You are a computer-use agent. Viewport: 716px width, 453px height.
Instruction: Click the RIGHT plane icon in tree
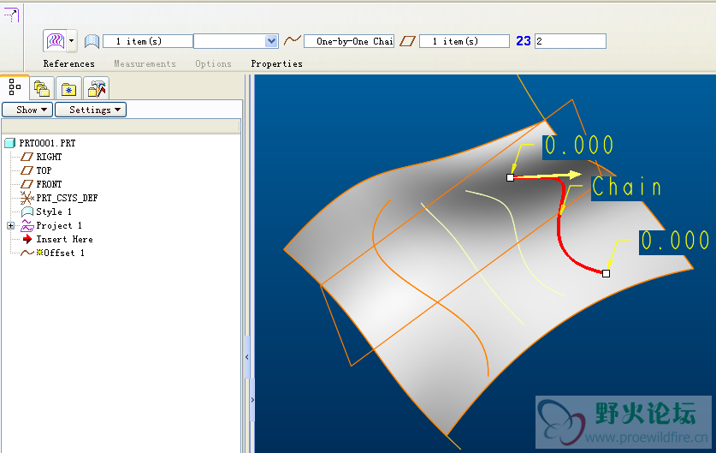(x=27, y=157)
